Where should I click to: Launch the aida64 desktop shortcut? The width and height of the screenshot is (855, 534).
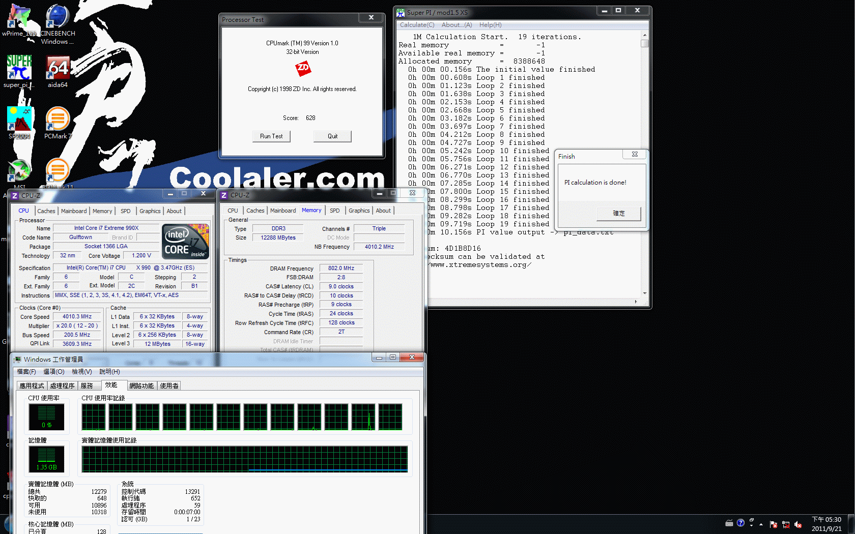coord(58,71)
